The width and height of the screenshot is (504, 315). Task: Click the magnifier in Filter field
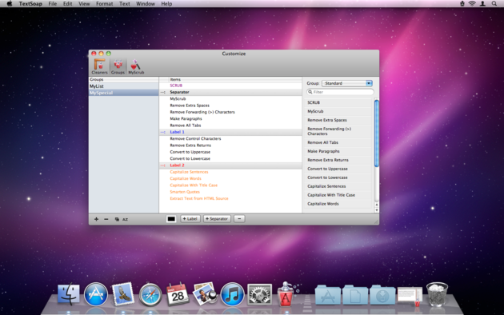pos(310,92)
